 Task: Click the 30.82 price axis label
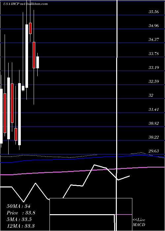pyautogui.click(x=154, y=123)
